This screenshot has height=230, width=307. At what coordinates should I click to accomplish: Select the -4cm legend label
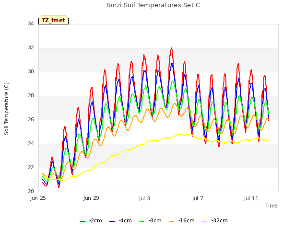pyautogui.click(x=125, y=220)
